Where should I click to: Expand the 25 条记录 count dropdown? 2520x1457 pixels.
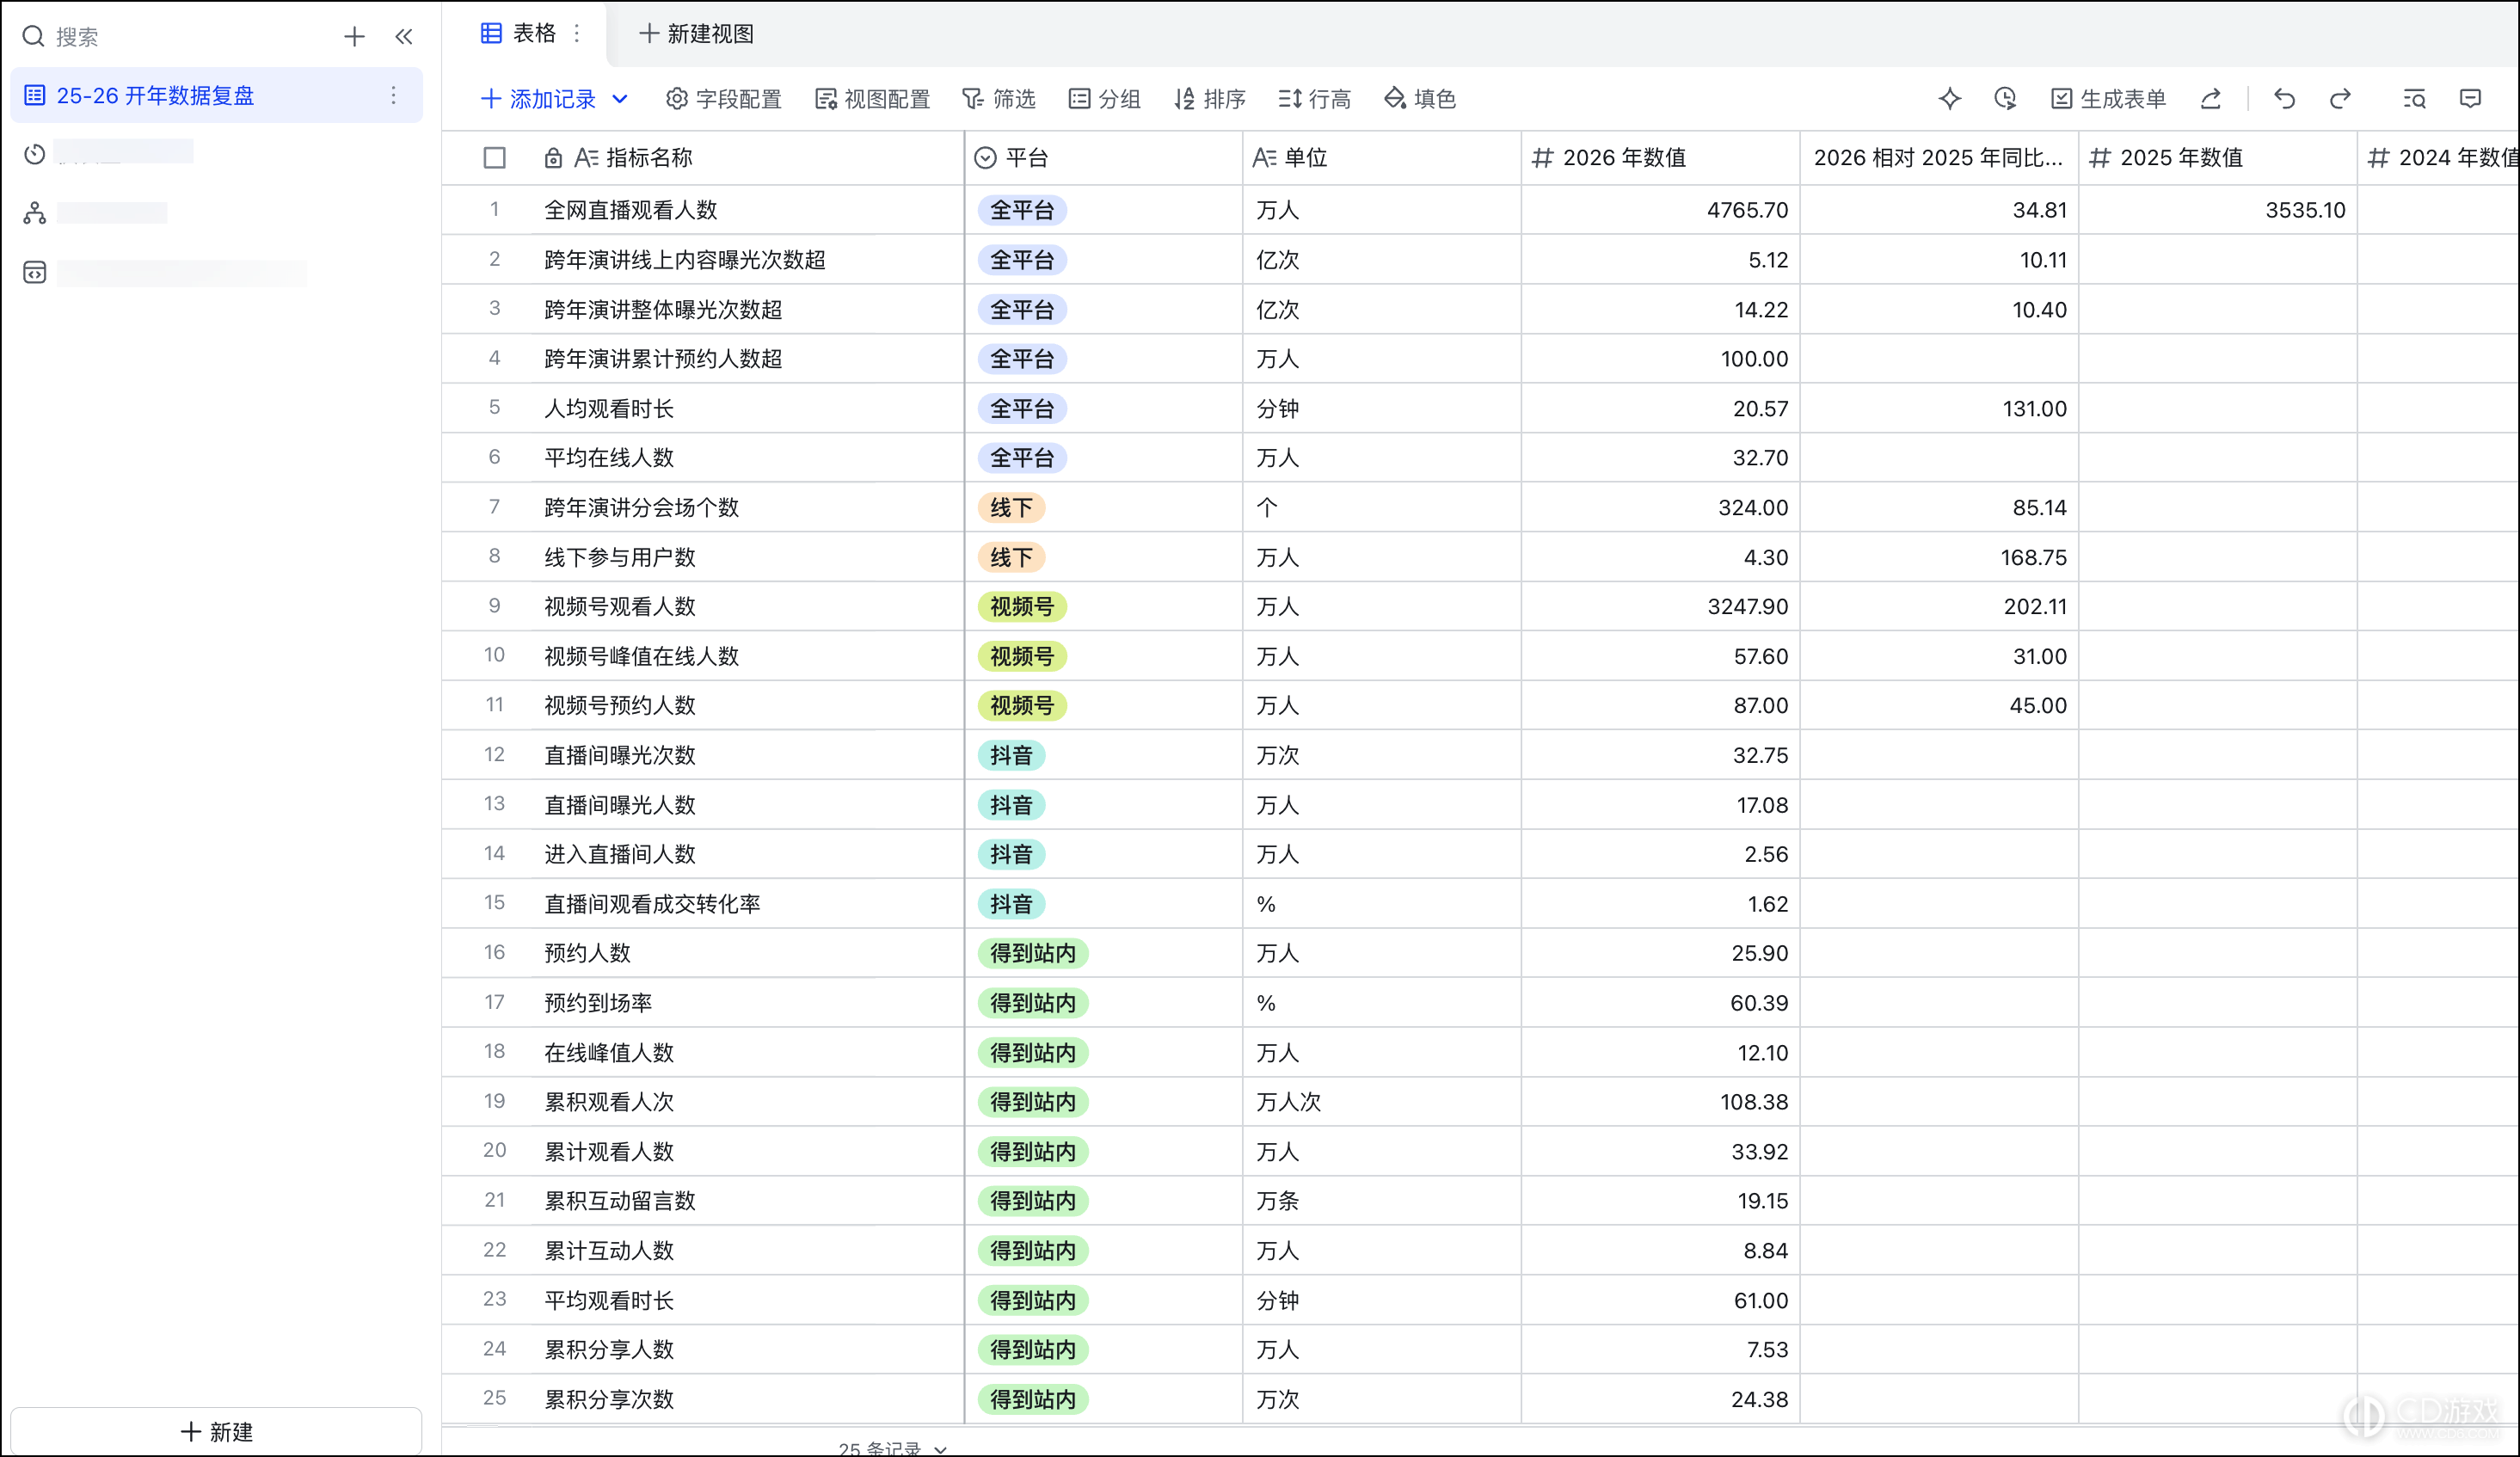click(x=940, y=1448)
